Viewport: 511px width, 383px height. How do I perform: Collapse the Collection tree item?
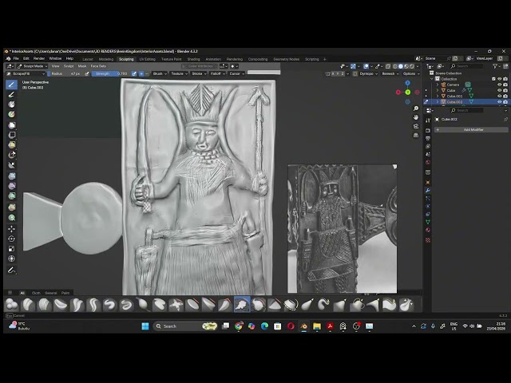(432, 79)
